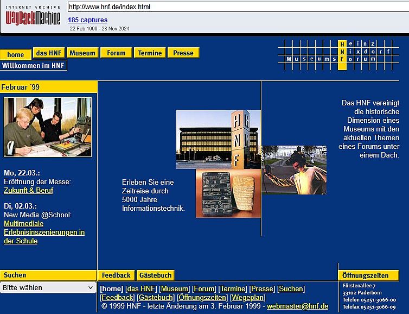Screen dimensions: 409x314
Task: Open the Presse tab
Action: click(183, 53)
